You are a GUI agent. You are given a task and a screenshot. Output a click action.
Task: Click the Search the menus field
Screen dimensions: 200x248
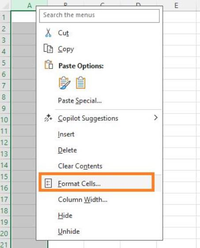click(x=99, y=16)
